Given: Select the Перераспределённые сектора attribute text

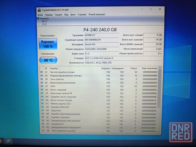Looking at the screenshot, I should click(66, 76).
